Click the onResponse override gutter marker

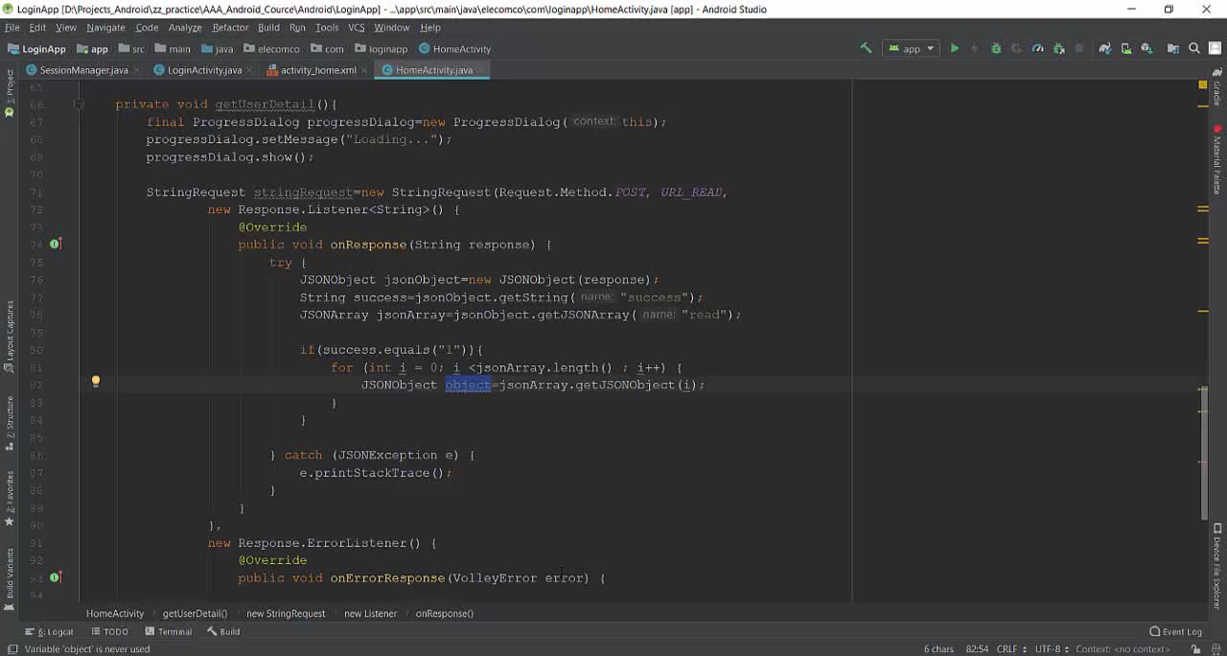point(55,245)
